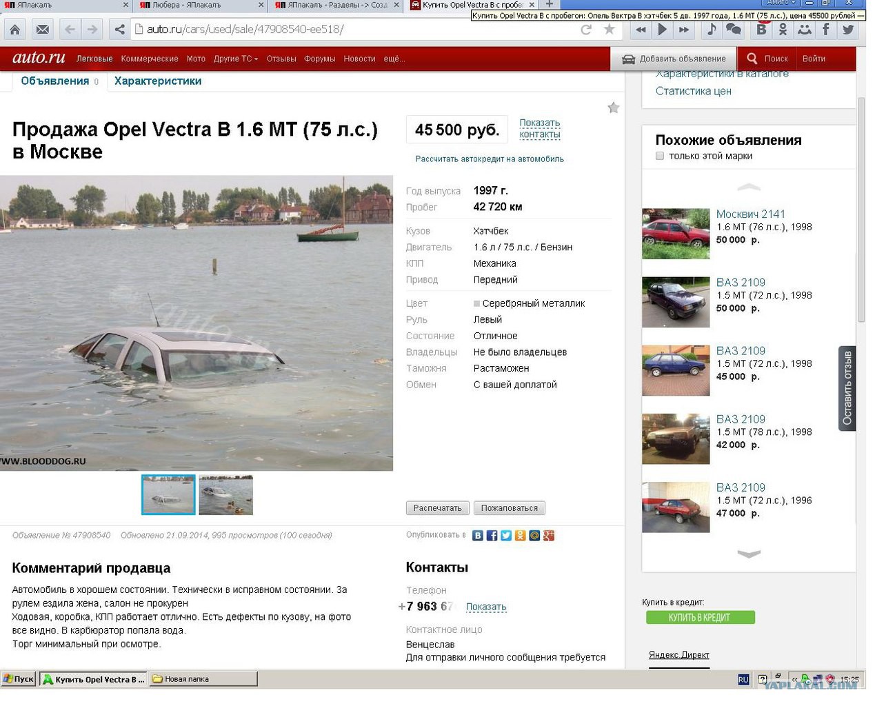Open ВАЗ 2109 listing priced 45 000
875x706 pixels.
click(x=741, y=351)
